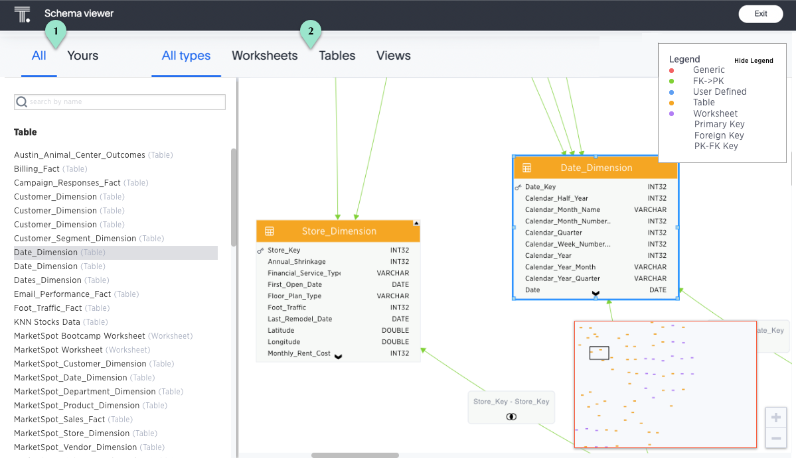Click the Exit button
796x458 pixels.
pyautogui.click(x=761, y=14)
